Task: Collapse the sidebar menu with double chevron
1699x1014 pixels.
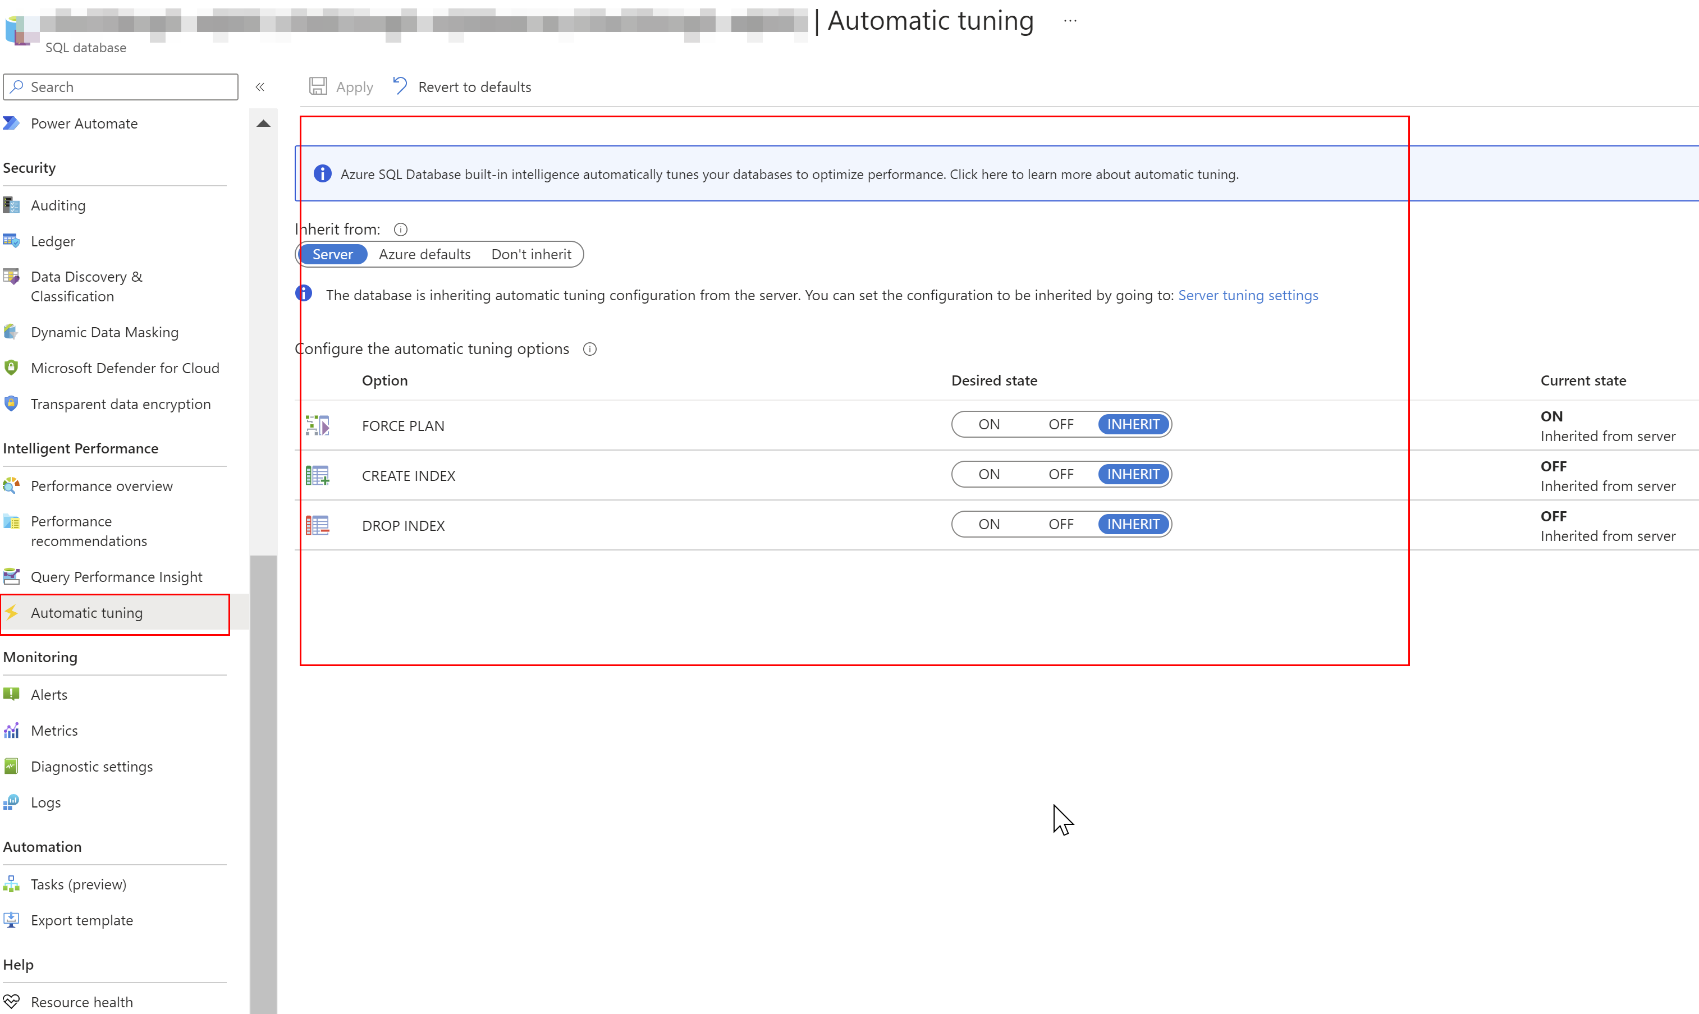Action: click(x=260, y=87)
